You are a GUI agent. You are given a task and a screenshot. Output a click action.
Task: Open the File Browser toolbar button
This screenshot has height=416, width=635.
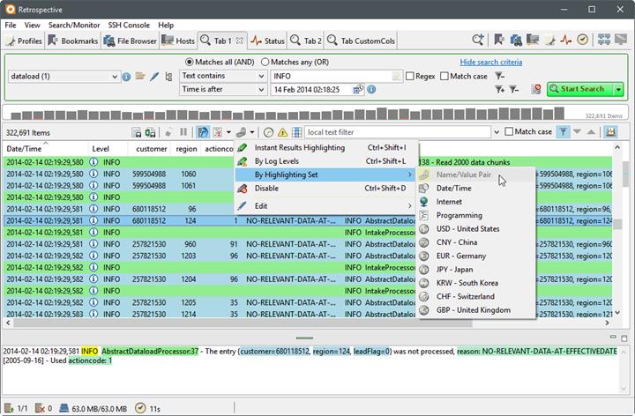[130, 41]
